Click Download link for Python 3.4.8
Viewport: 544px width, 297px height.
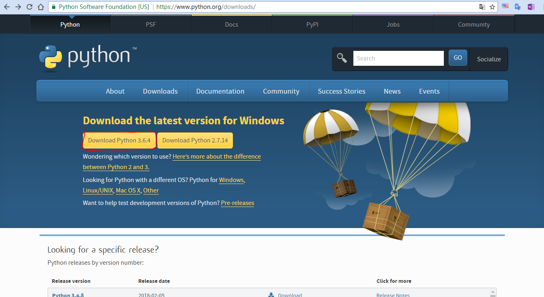(290, 295)
